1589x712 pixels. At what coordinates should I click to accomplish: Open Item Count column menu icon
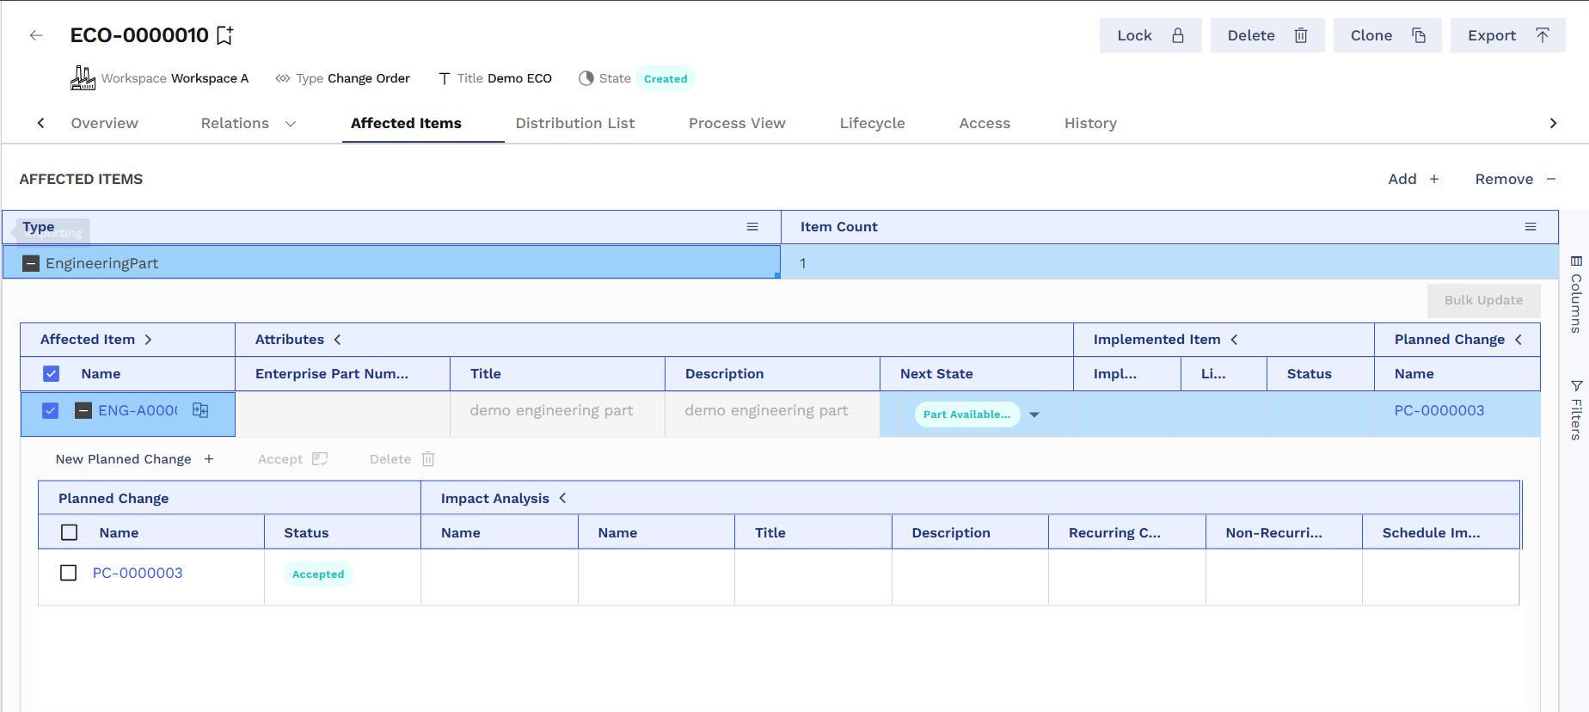coord(1531,227)
